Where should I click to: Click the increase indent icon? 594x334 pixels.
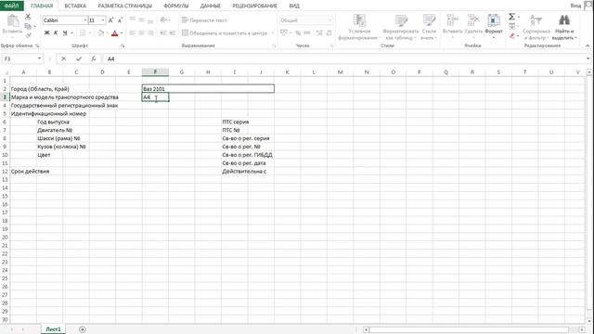coord(173,33)
